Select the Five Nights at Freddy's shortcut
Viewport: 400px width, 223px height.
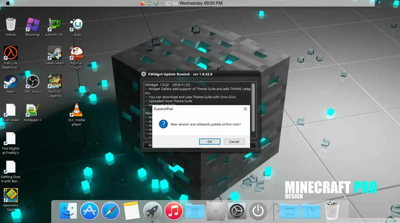(x=11, y=143)
